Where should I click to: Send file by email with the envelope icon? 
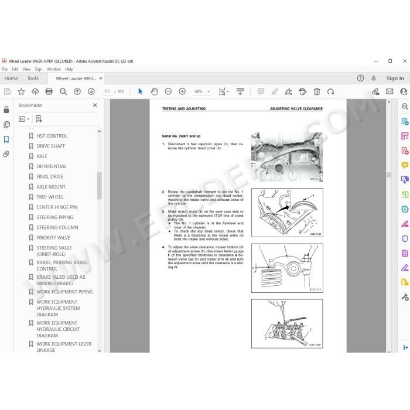389,91
